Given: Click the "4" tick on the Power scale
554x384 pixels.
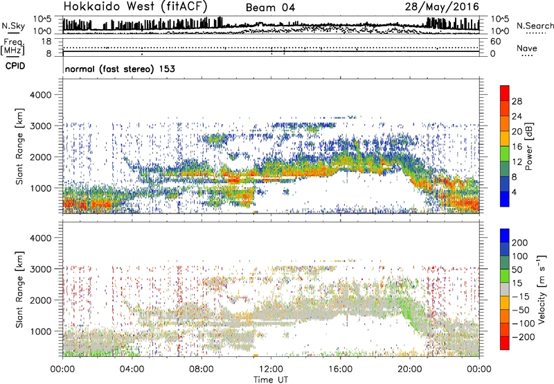Looking at the screenshot, I should tap(515, 192).
